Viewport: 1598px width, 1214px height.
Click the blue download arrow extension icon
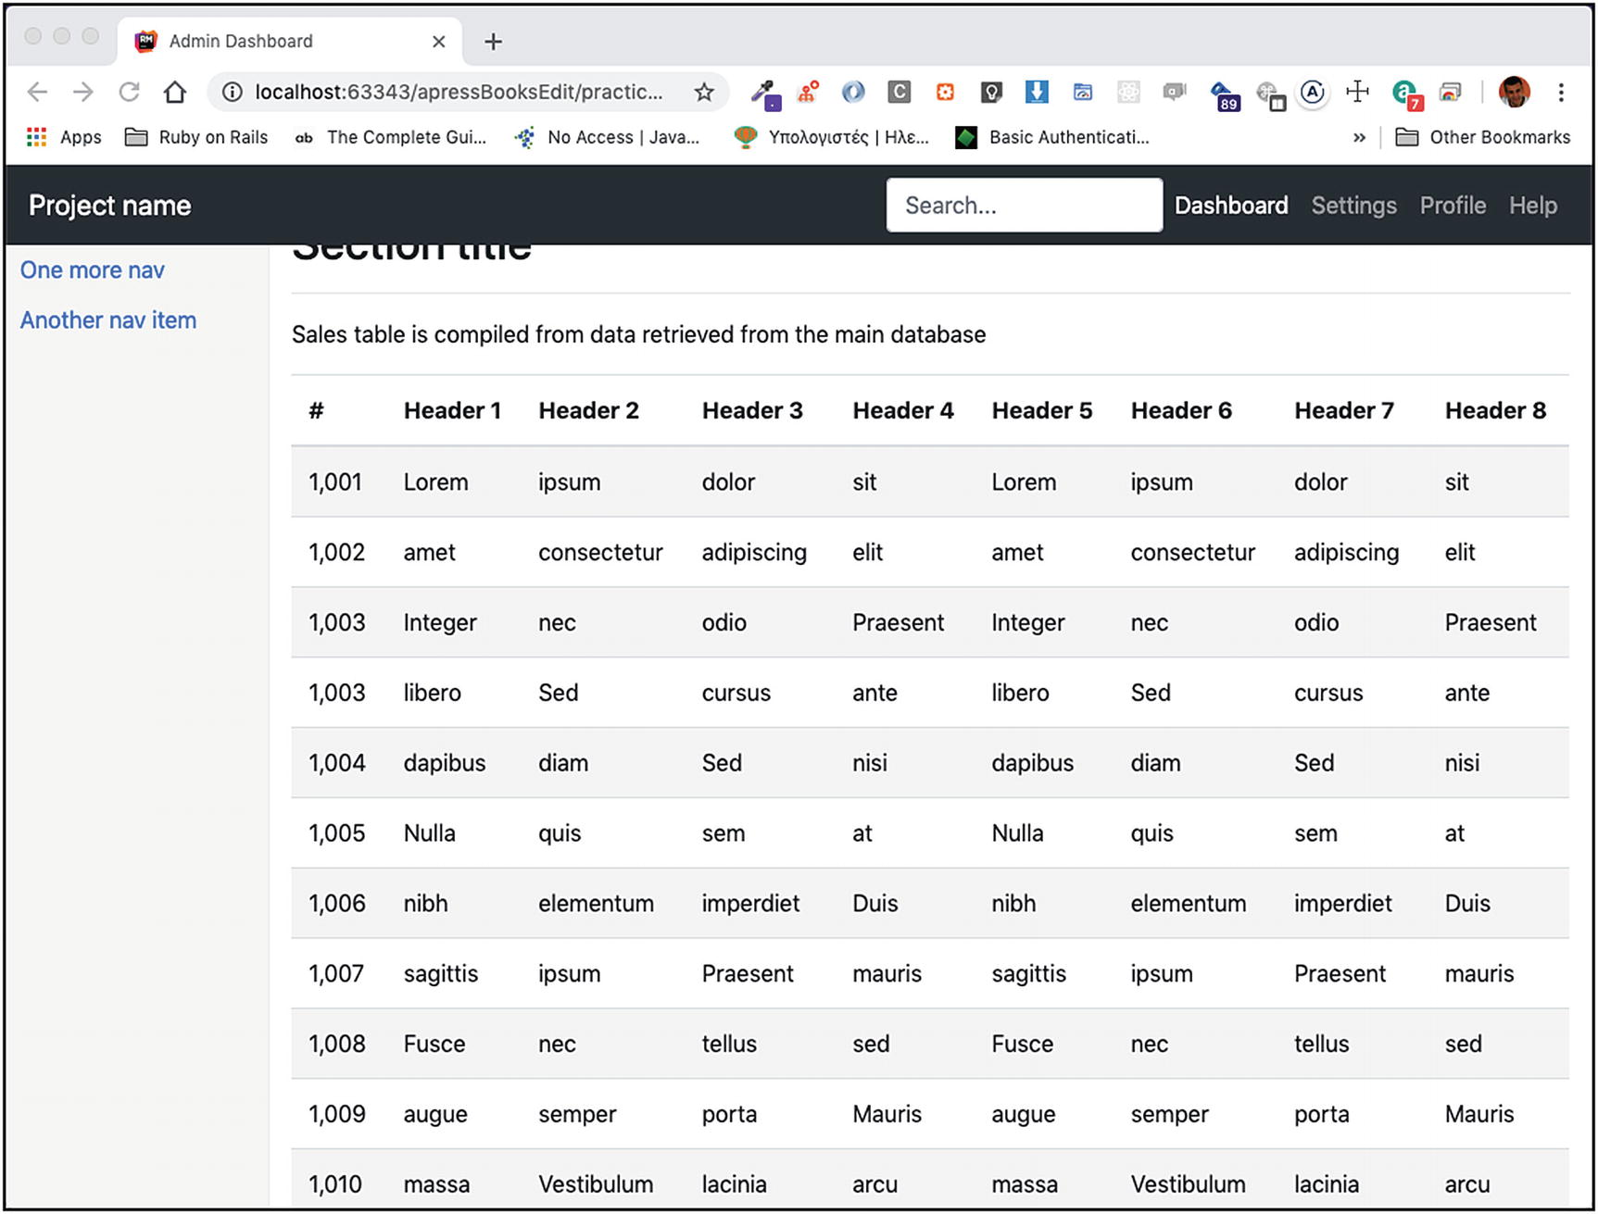pos(1037,92)
